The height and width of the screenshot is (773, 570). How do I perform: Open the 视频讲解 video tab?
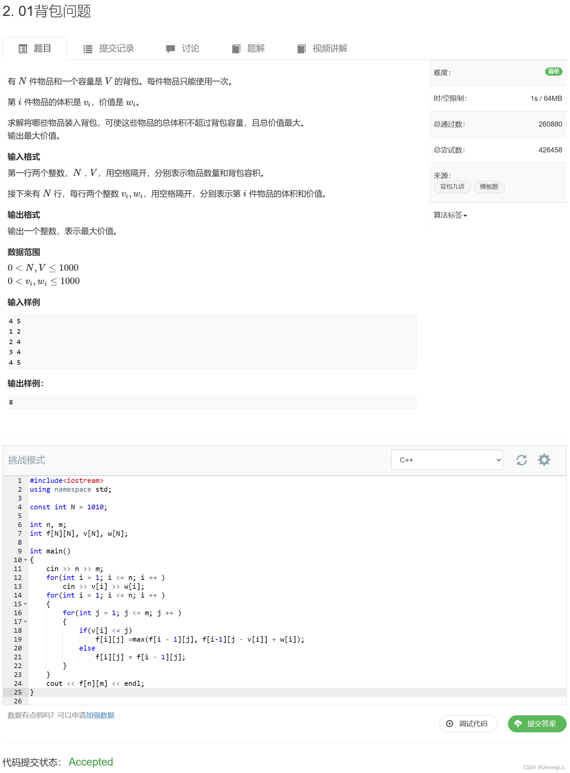[322, 48]
